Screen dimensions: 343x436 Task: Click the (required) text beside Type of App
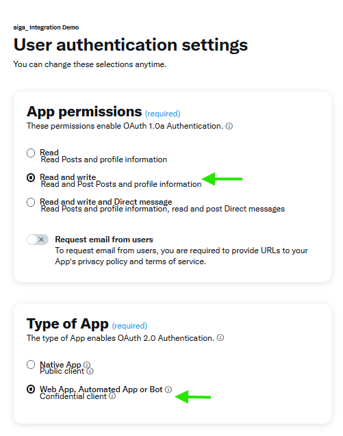129,326
